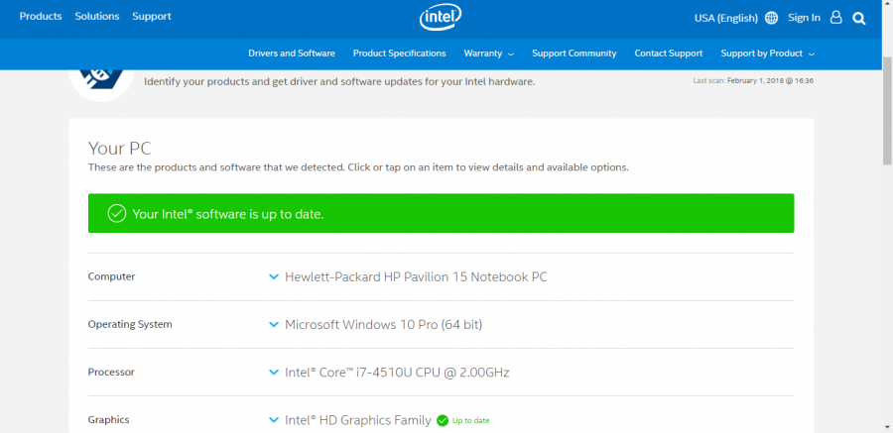The height and width of the screenshot is (433, 893).
Task: Click the Driver Support Assistant badge icon
Action: 101,79
